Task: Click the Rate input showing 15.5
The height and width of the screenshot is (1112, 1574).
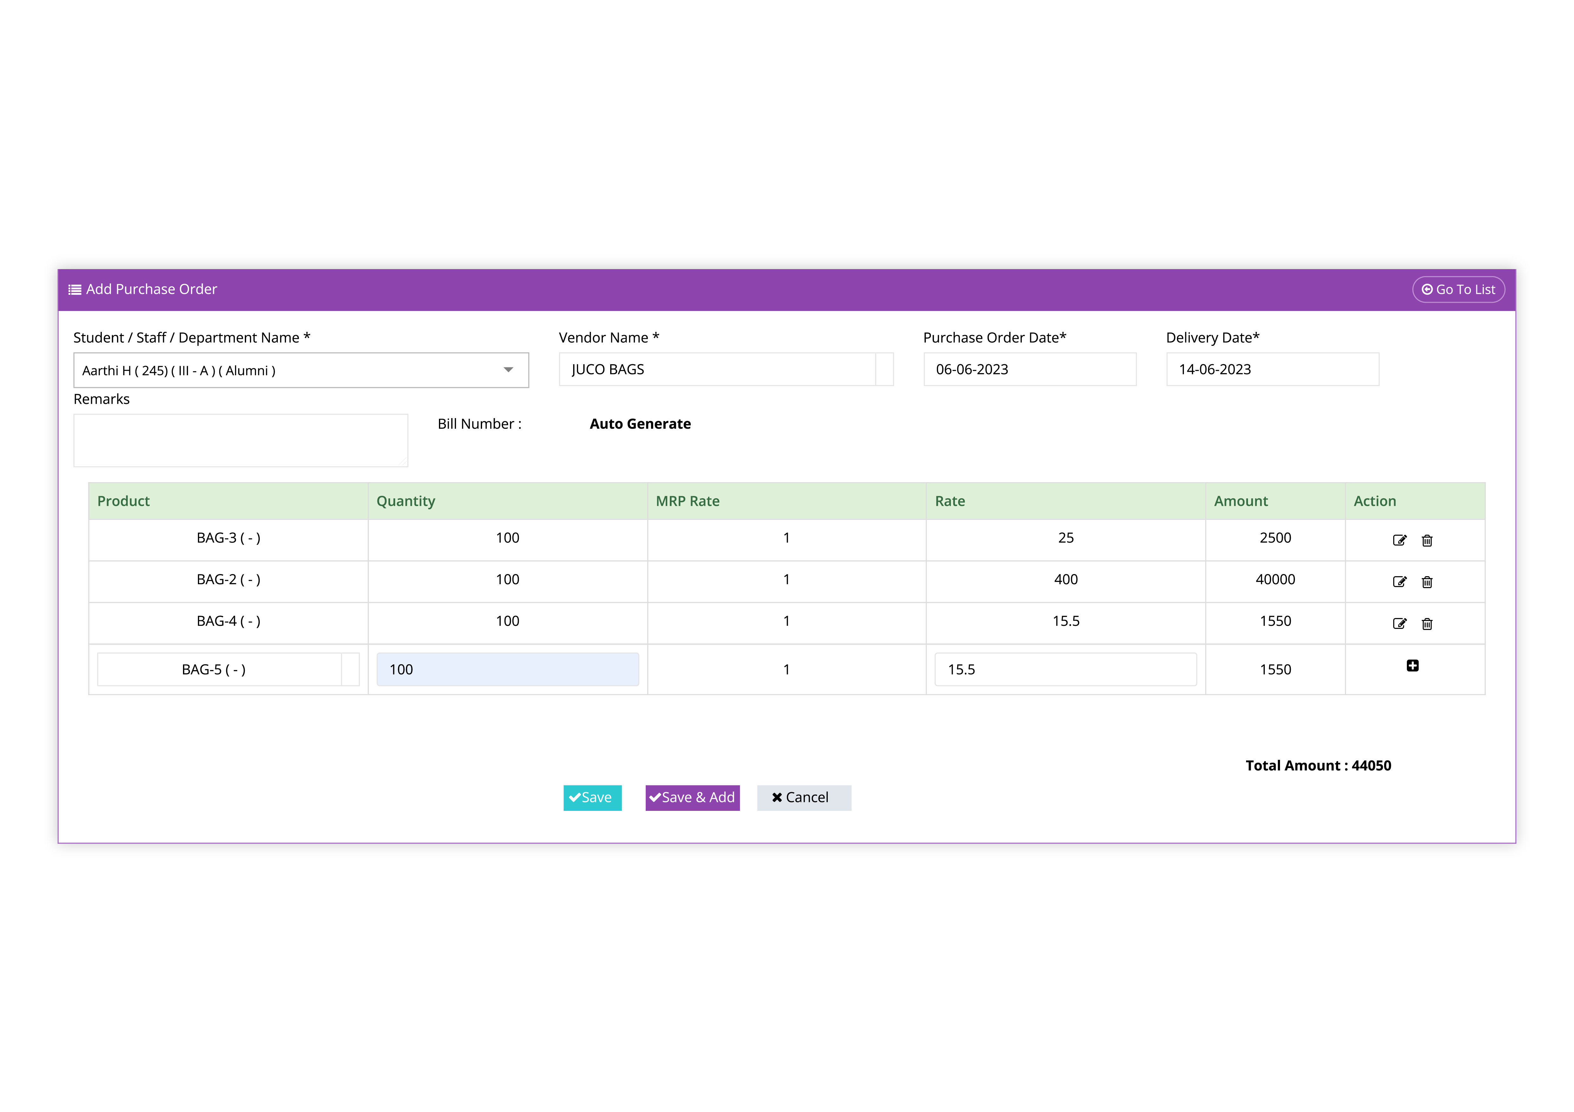Action: click(x=1065, y=670)
